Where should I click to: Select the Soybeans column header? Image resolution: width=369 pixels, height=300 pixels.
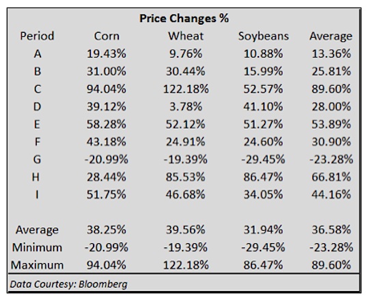click(263, 36)
